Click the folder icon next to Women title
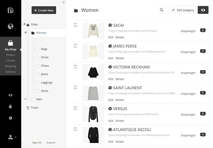Image resolution: width=213 pixels, height=148 pixels. 76,11
